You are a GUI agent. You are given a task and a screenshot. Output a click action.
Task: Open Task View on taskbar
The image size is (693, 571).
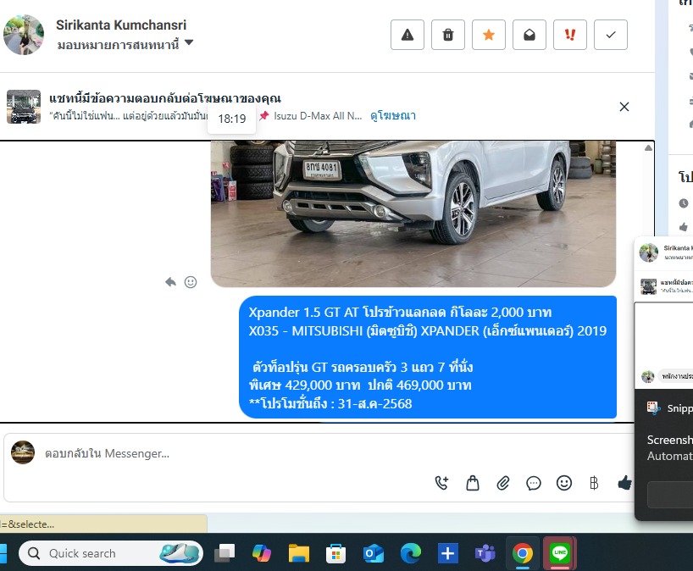[x=225, y=553]
